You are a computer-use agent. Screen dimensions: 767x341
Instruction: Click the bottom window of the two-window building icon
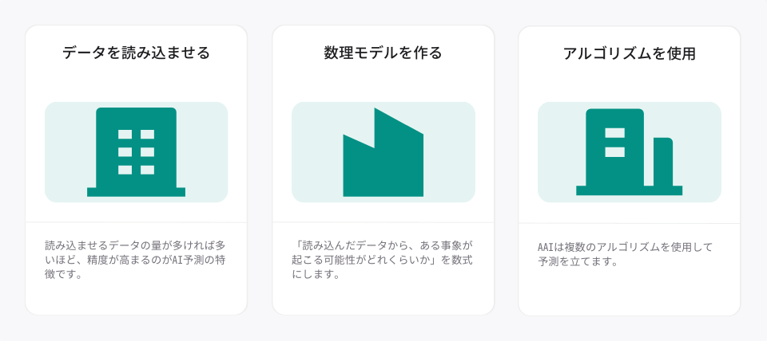tap(615, 152)
